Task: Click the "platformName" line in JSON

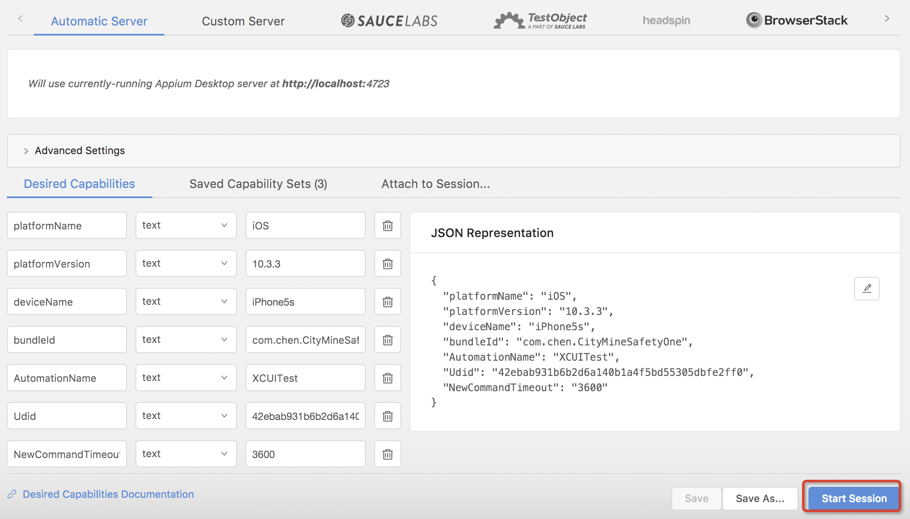Action: tap(510, 296)
